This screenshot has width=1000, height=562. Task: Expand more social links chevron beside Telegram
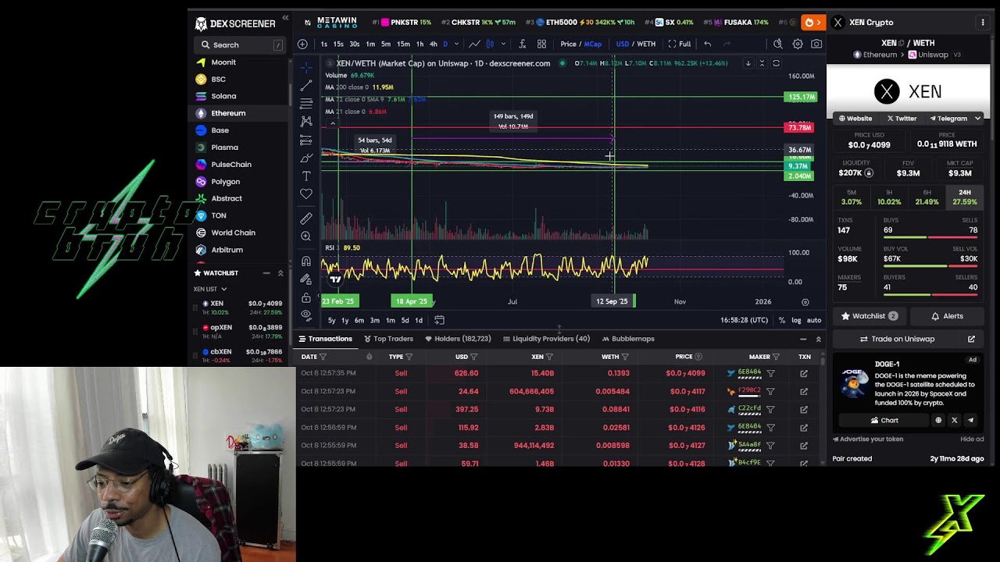coord(977,119)
